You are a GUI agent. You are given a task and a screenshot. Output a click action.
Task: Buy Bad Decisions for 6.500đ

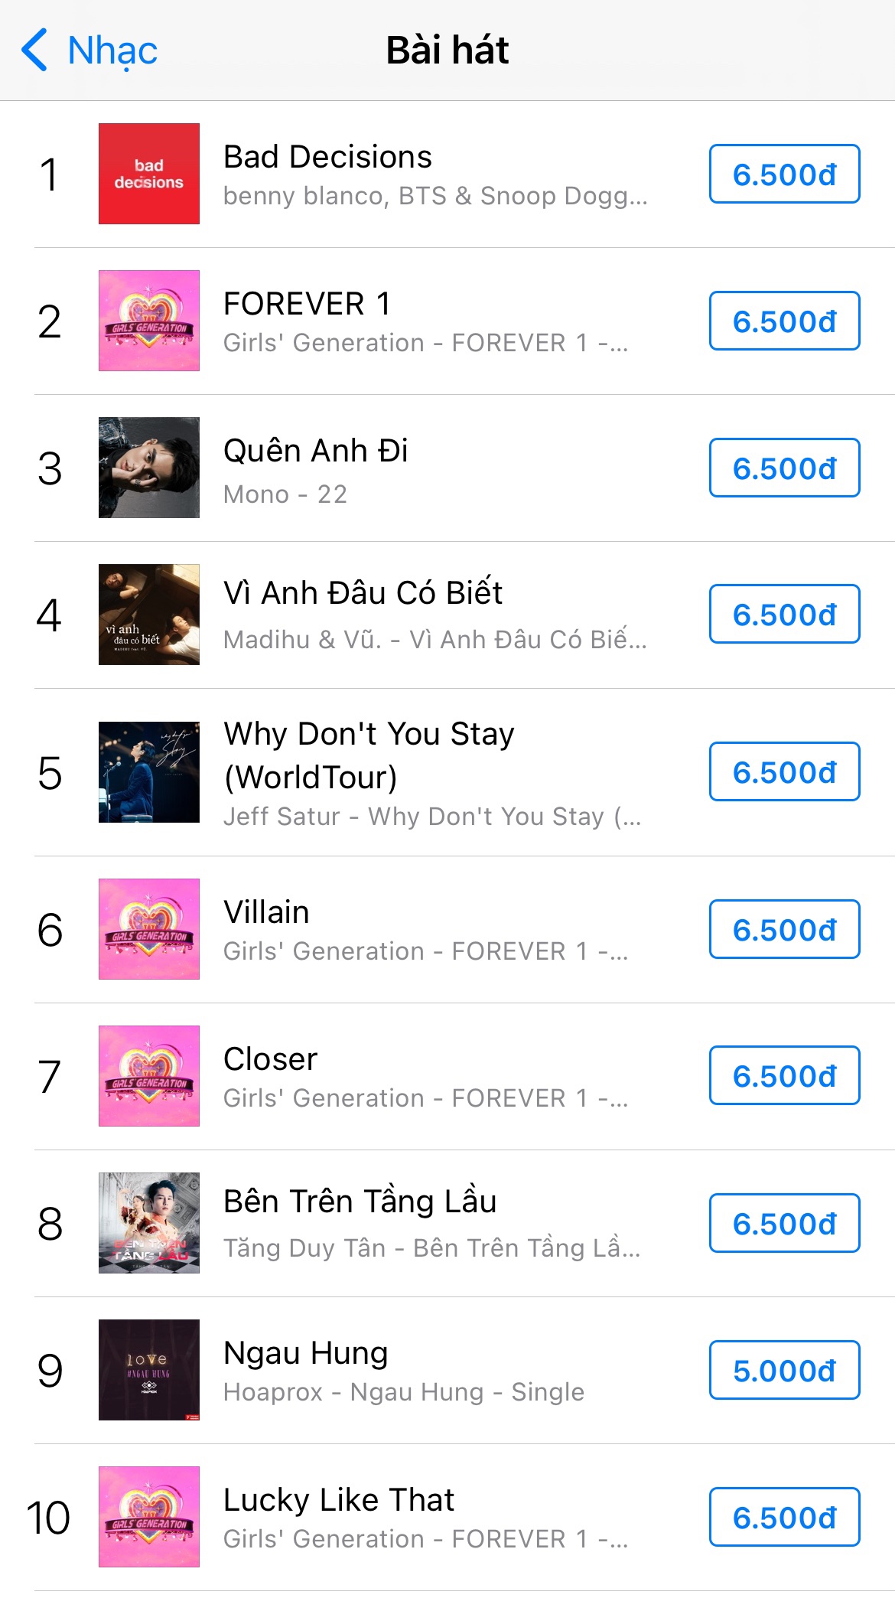pyautogui.click(x=784, y=174)
